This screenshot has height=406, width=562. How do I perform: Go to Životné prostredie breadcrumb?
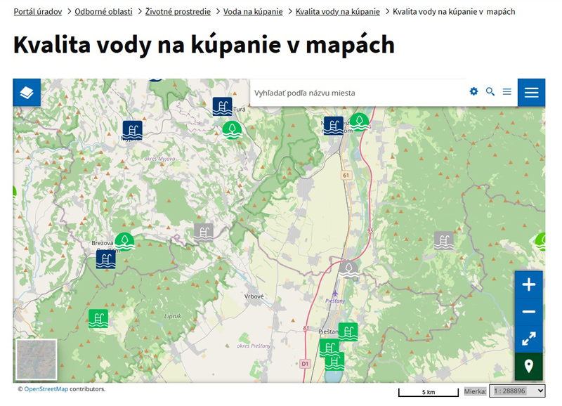pos(178,11)
